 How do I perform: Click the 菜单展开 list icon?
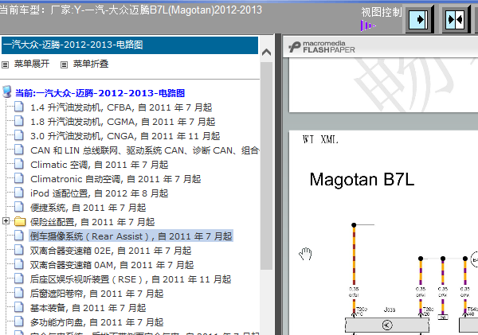6,64
